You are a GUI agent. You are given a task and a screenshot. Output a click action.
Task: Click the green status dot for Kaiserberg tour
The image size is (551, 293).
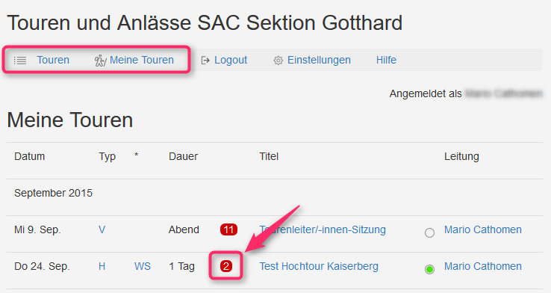pos(429,269)
